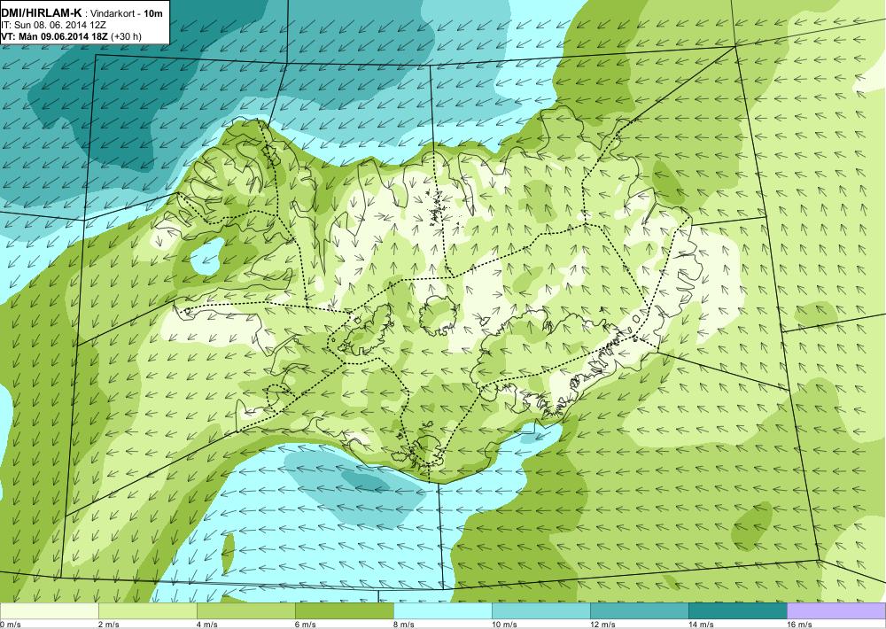Click the light green 2–4 m/s legend swatch
This screenshot has width=886, height=629.
coord(147,611)
